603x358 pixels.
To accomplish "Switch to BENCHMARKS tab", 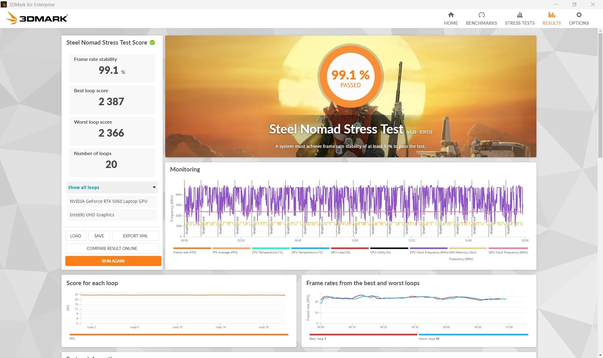I will (x=481, y=23).
